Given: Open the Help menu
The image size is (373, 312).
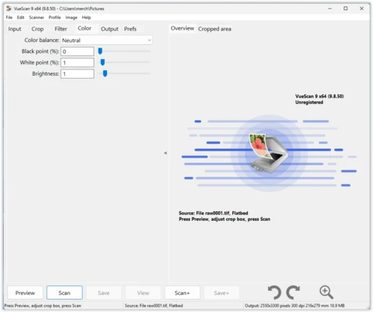Looking at the screenshot, I should (86, 17).
